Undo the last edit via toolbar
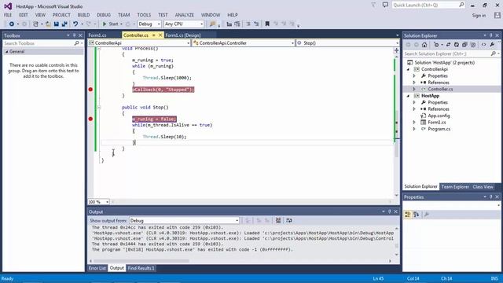The width and height of the screenshot is (503, 283). (75, 24)
